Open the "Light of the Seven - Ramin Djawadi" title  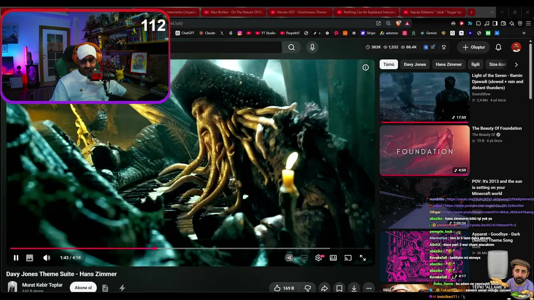(x=497, y=82)
